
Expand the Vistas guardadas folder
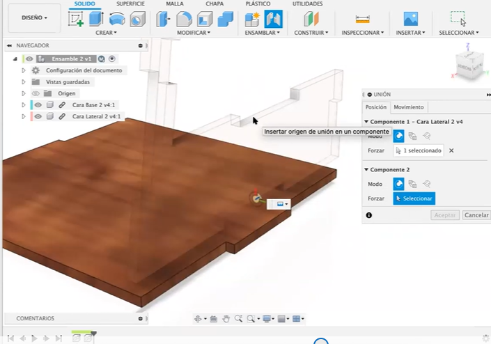coord(24,82)
